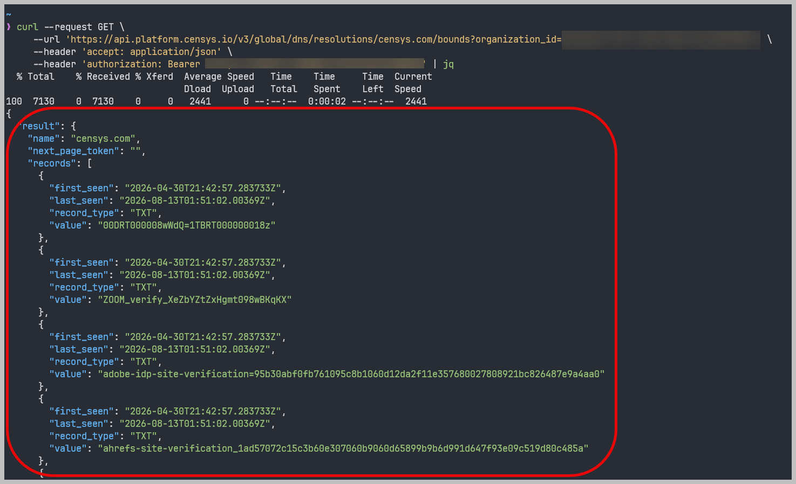
Task: Select the "record_type" key above the 00DRT value
Action: click(x=84, y=213)
